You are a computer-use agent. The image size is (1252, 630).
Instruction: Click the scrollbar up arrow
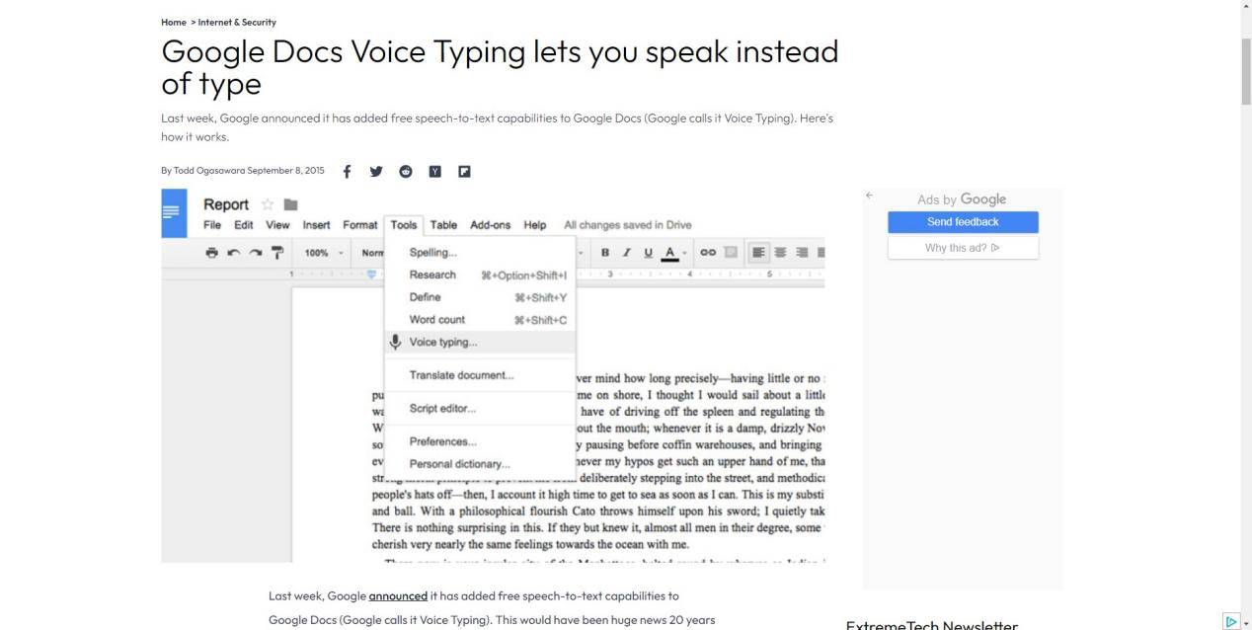1246,6
